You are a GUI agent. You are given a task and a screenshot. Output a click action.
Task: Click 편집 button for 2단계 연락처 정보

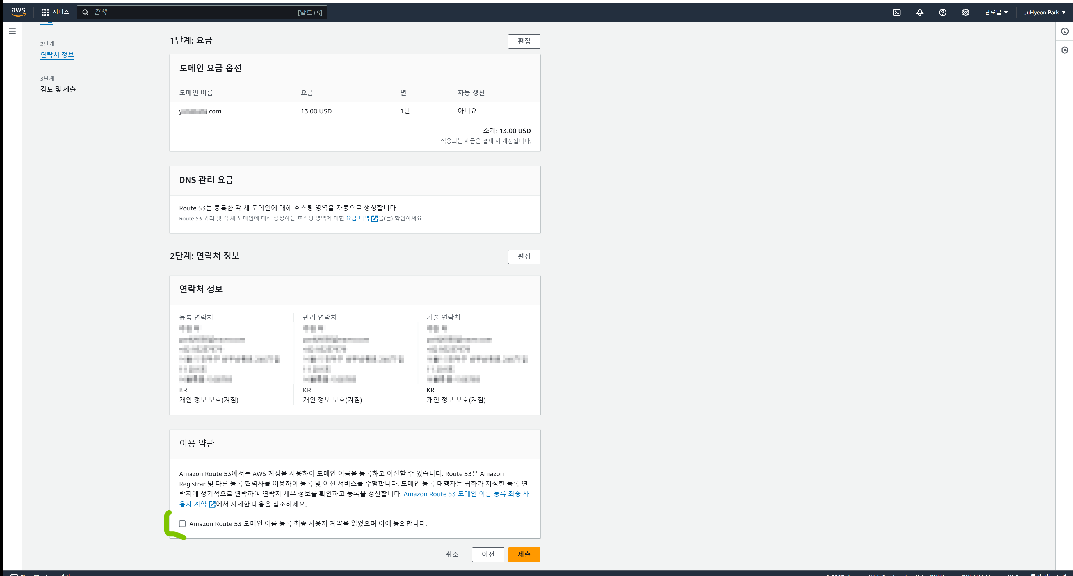click(524, 256)
